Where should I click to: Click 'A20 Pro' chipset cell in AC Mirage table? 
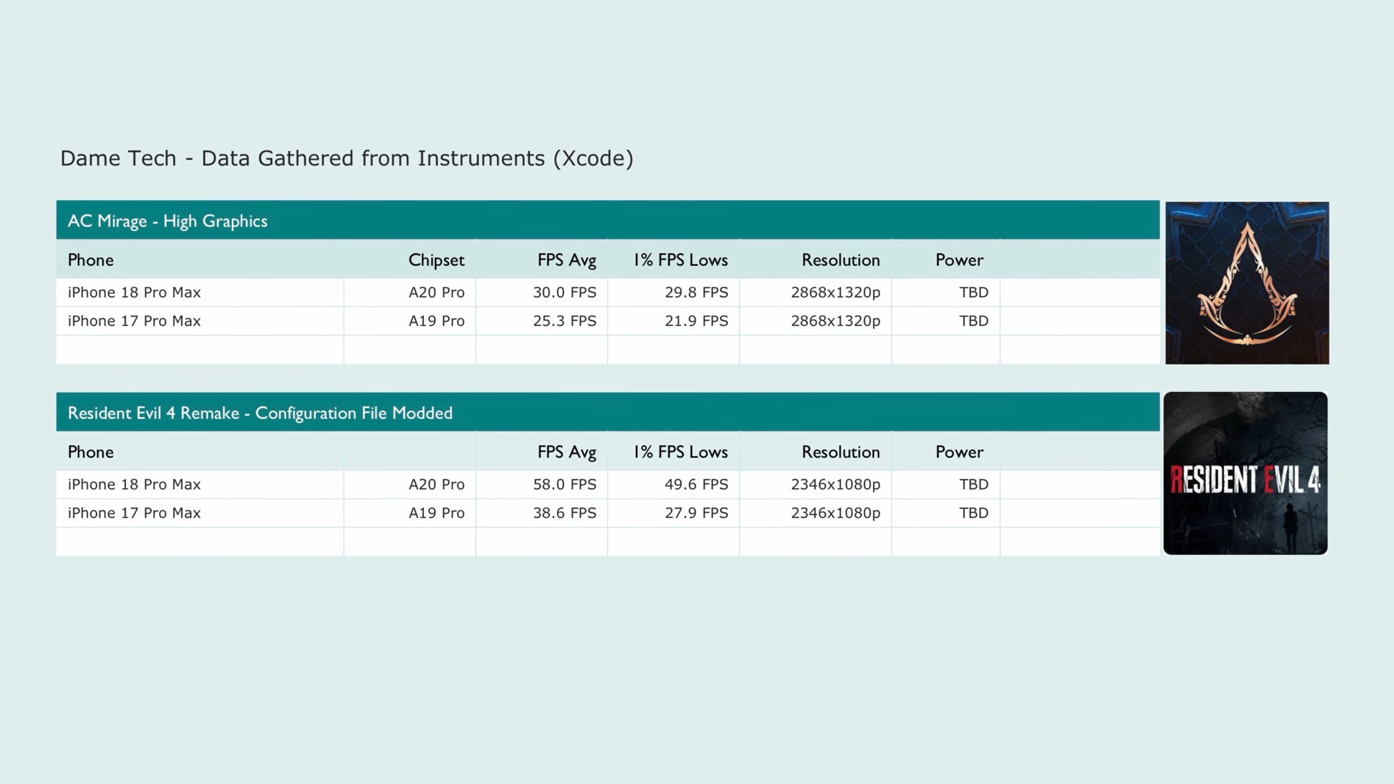(436, 292)
